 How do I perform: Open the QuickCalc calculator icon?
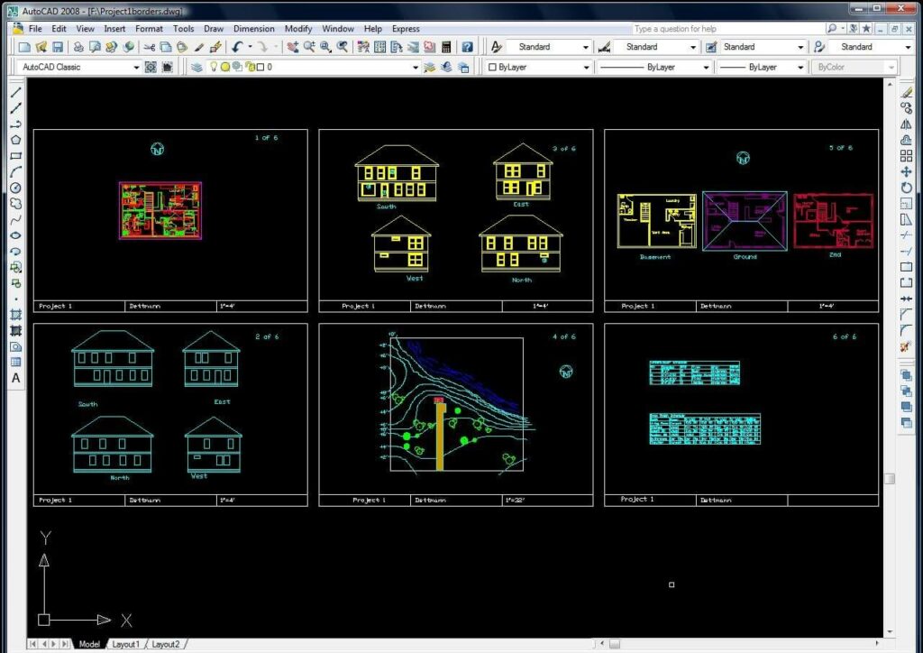click(446, 47)
